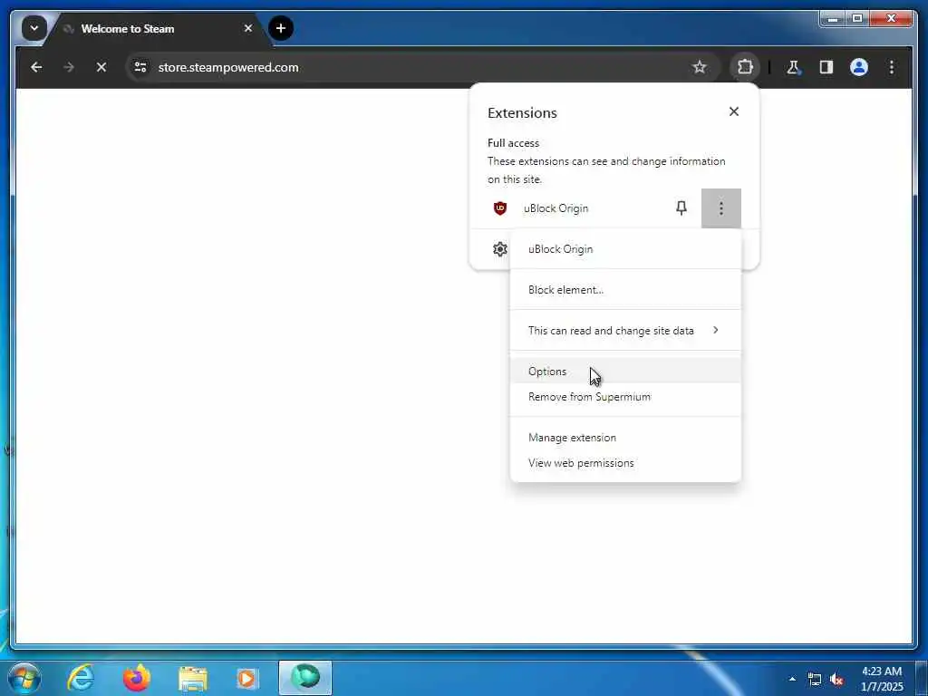The image size is (928, 696).
Task: Click the manage extensions gear icon
Action: click(500, 249)
